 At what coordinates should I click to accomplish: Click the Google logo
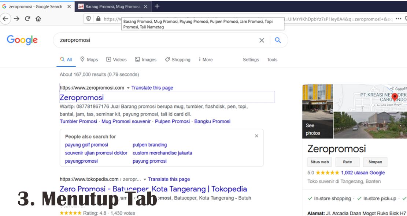[22, 40]
